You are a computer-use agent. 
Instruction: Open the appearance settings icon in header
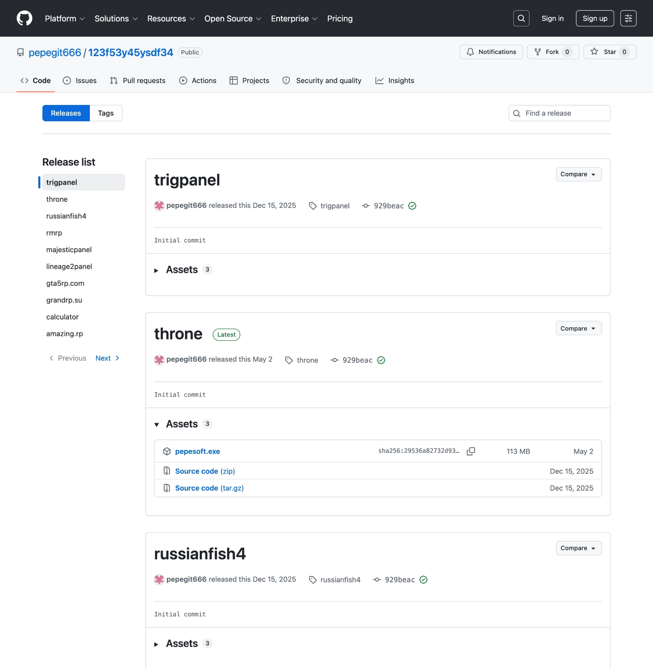click(x=628, y=18)
